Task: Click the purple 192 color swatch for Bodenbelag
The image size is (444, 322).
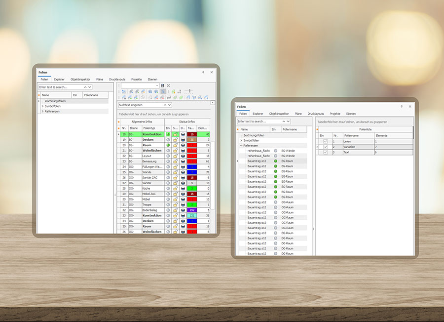Action: tap(191, 210)
